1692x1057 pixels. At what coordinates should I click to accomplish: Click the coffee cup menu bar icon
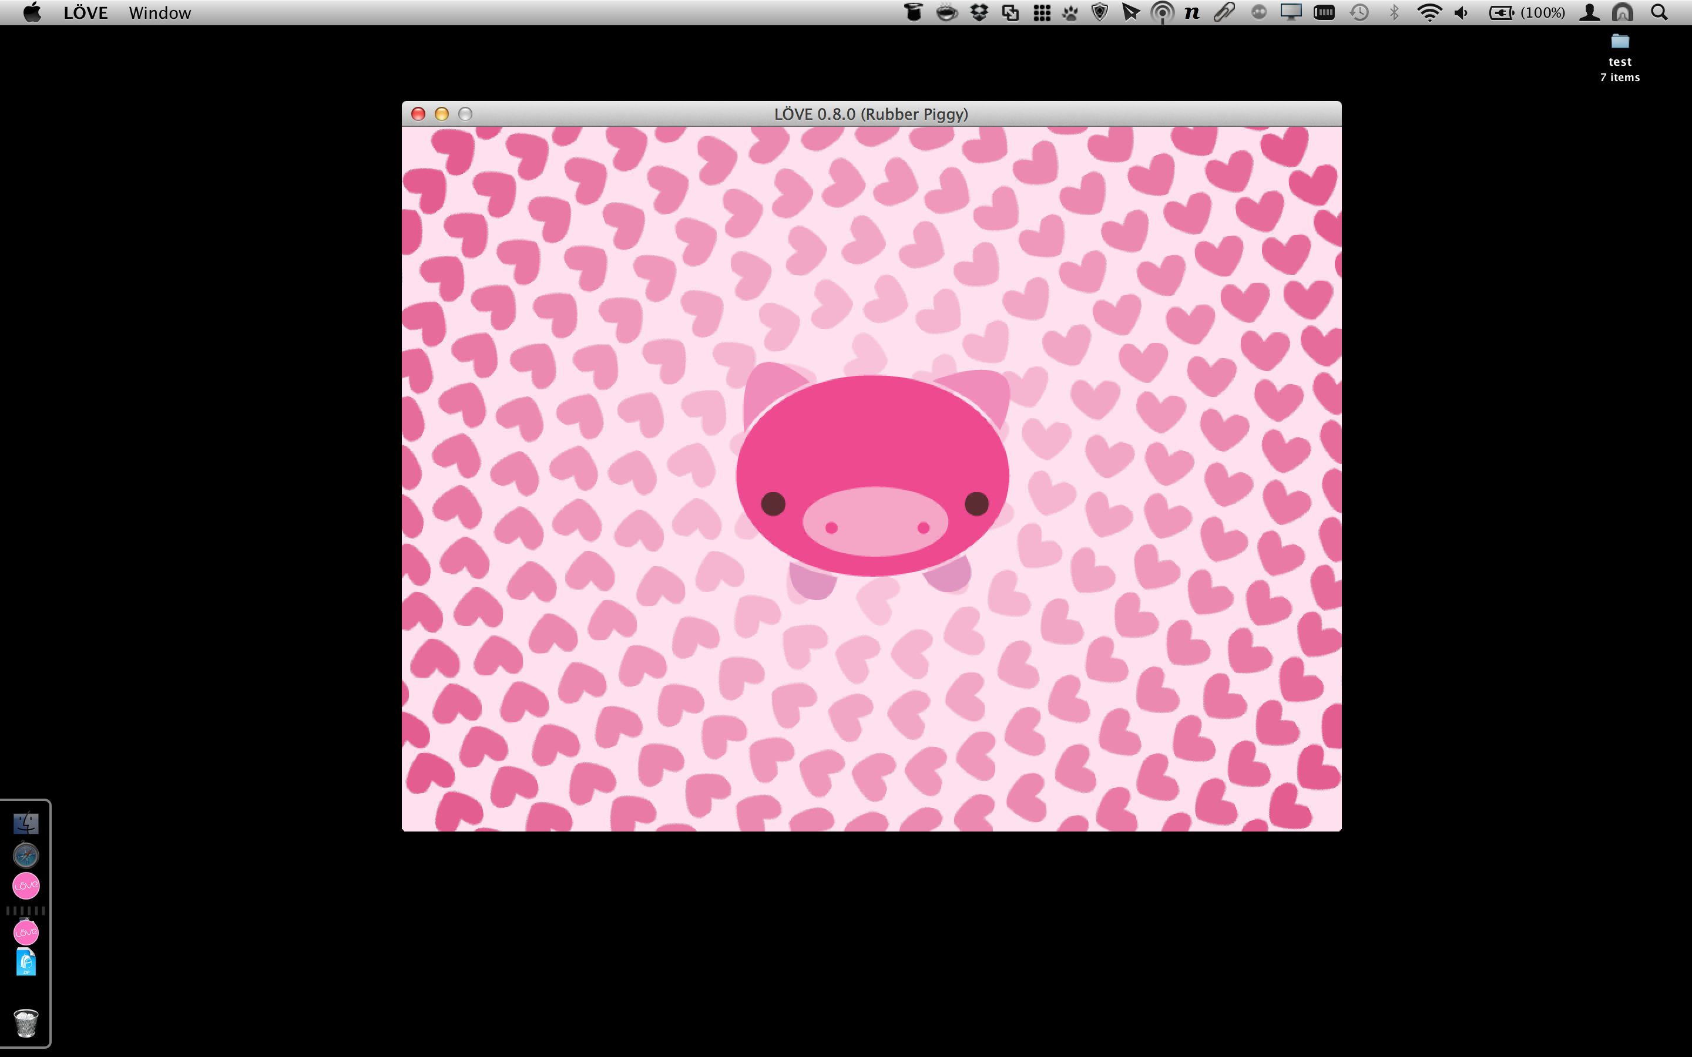coord(946,12)
